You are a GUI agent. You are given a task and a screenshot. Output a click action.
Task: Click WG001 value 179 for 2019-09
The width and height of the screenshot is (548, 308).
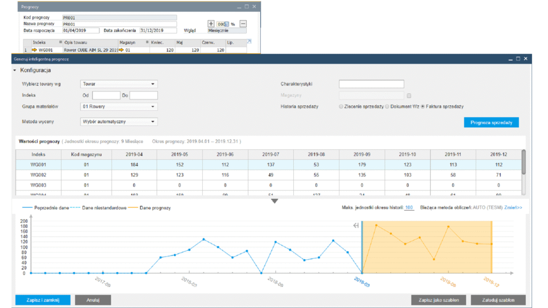tap(362, 165)
